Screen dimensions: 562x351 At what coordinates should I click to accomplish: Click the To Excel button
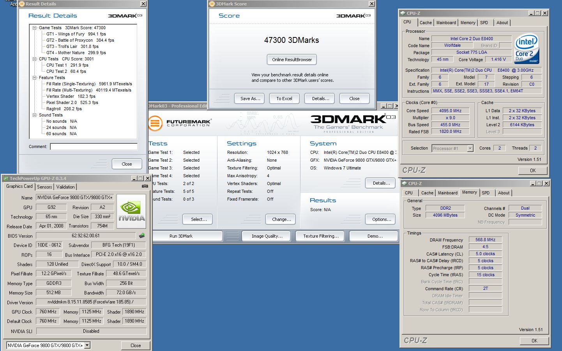coord(285,99)
